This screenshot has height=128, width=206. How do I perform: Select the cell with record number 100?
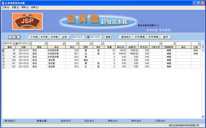coord(10,60)
